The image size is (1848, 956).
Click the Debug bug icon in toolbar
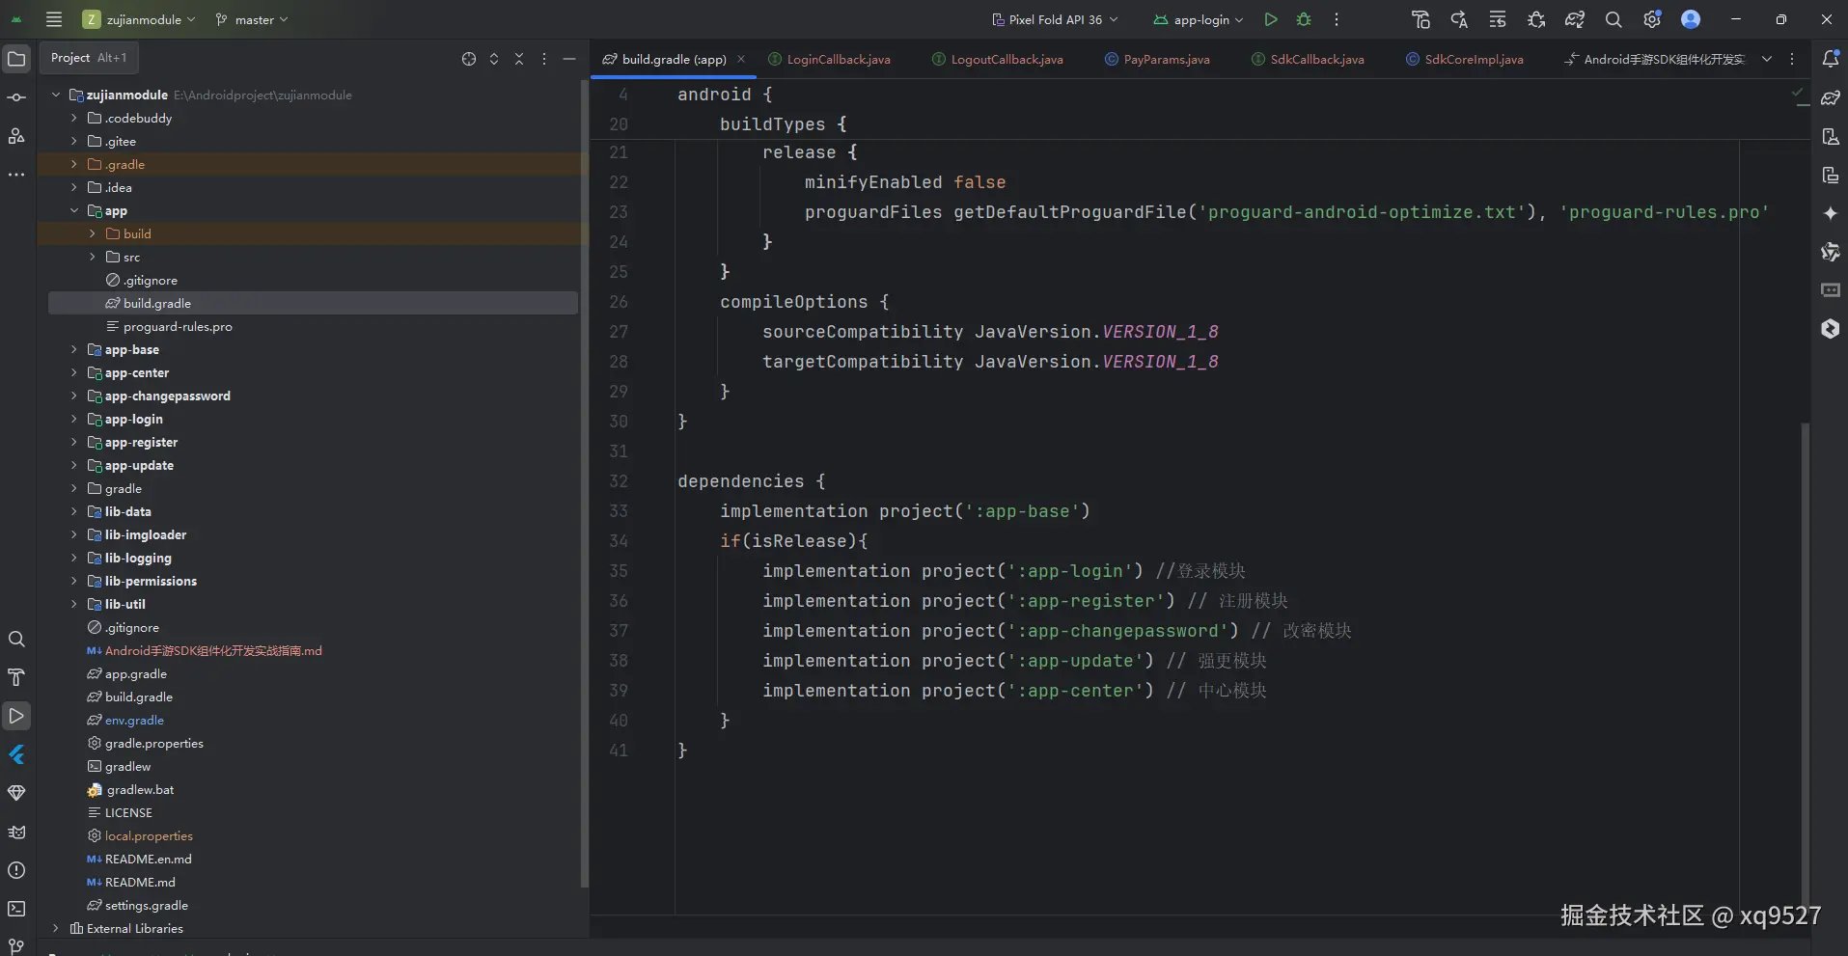[x=1304, y=19]
